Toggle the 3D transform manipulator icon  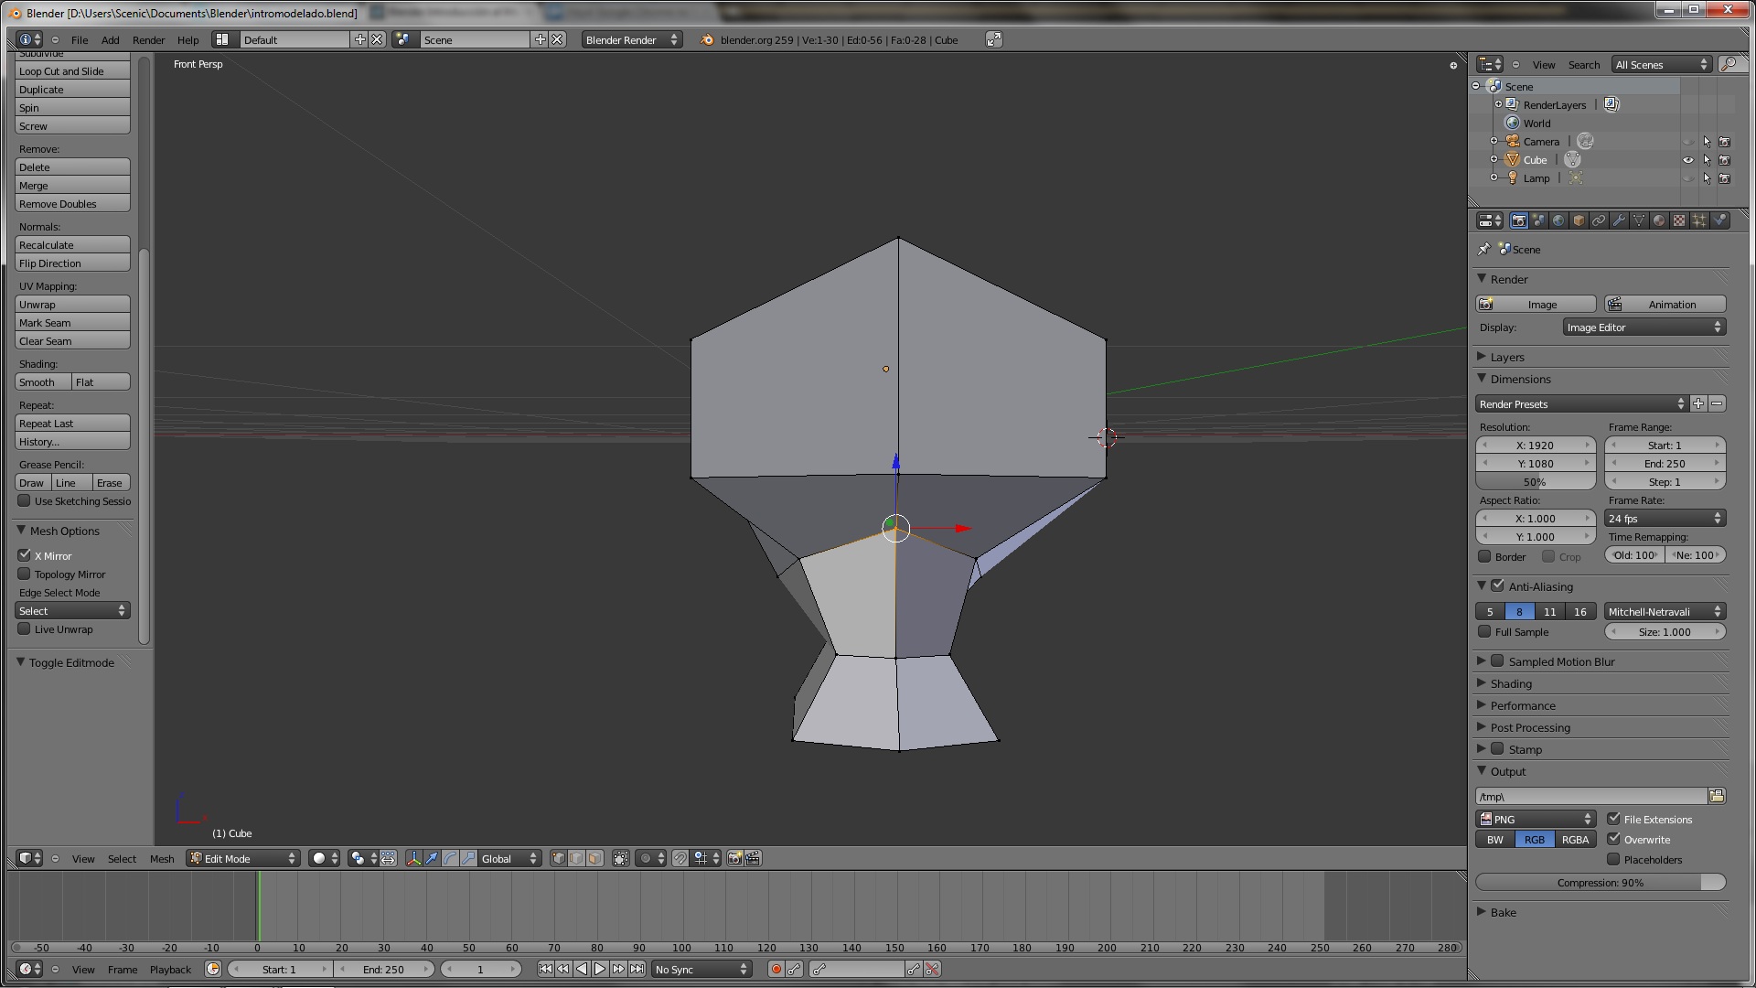point(413,859)
